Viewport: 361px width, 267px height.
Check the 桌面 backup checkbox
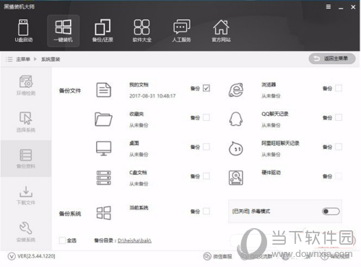[206, 147]
